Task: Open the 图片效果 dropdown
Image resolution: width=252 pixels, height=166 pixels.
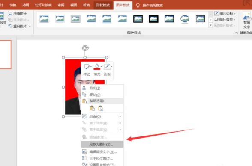Action: point(225,20)
